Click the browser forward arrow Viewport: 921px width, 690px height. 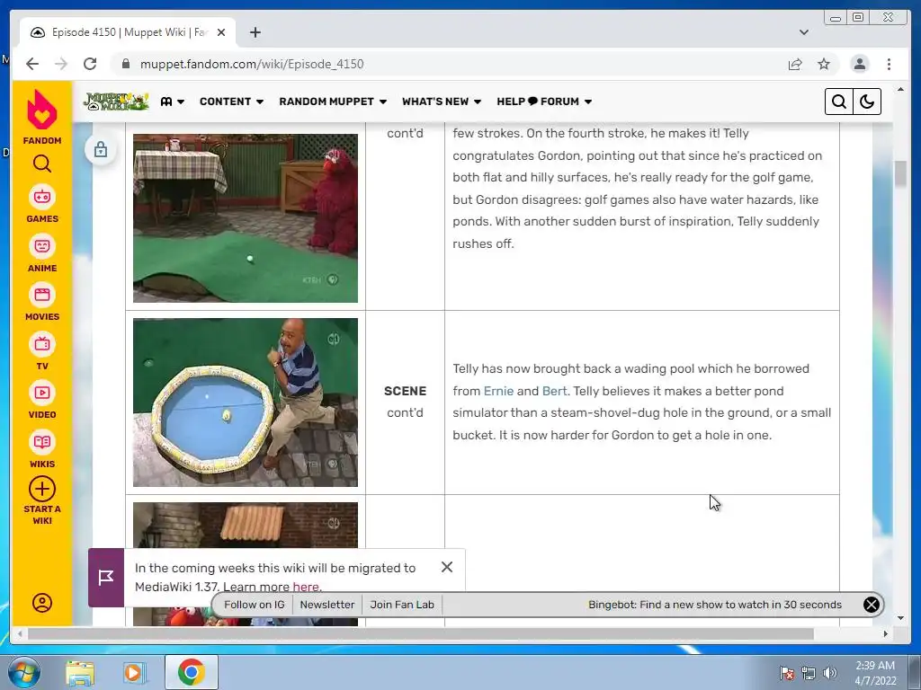[61, 64]
